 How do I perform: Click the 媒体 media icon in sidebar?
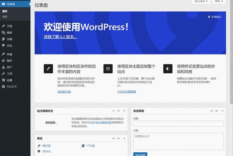[3, 33]
